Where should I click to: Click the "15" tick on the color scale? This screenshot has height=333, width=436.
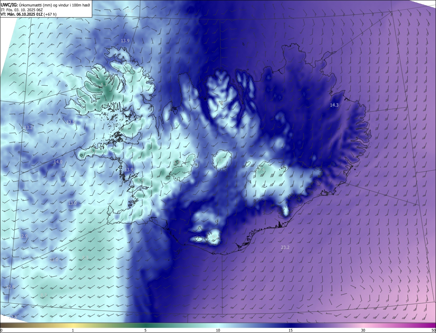[291, 330]
